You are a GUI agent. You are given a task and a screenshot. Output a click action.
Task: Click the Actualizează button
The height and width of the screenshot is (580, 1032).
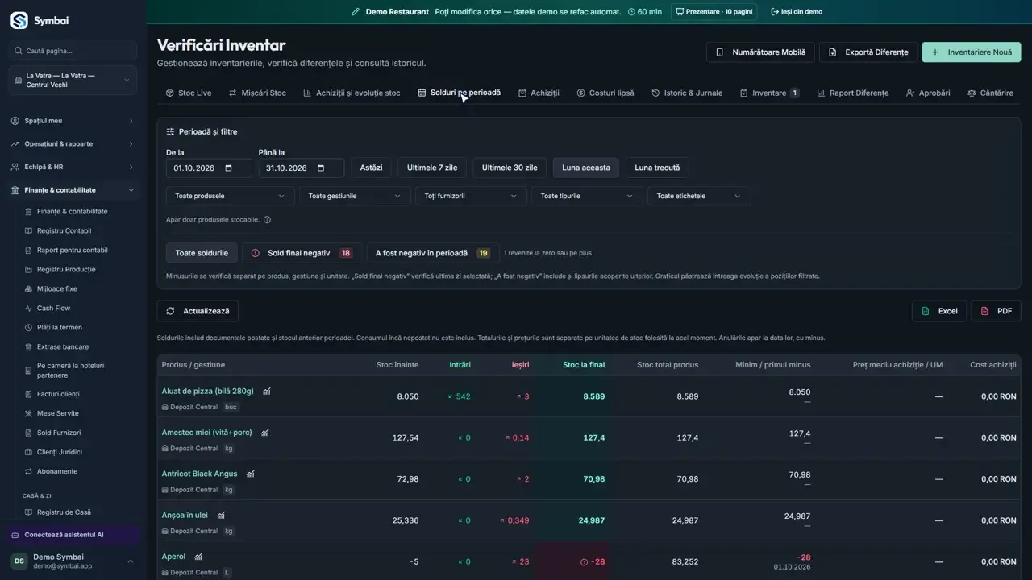[x=198, y=311]
